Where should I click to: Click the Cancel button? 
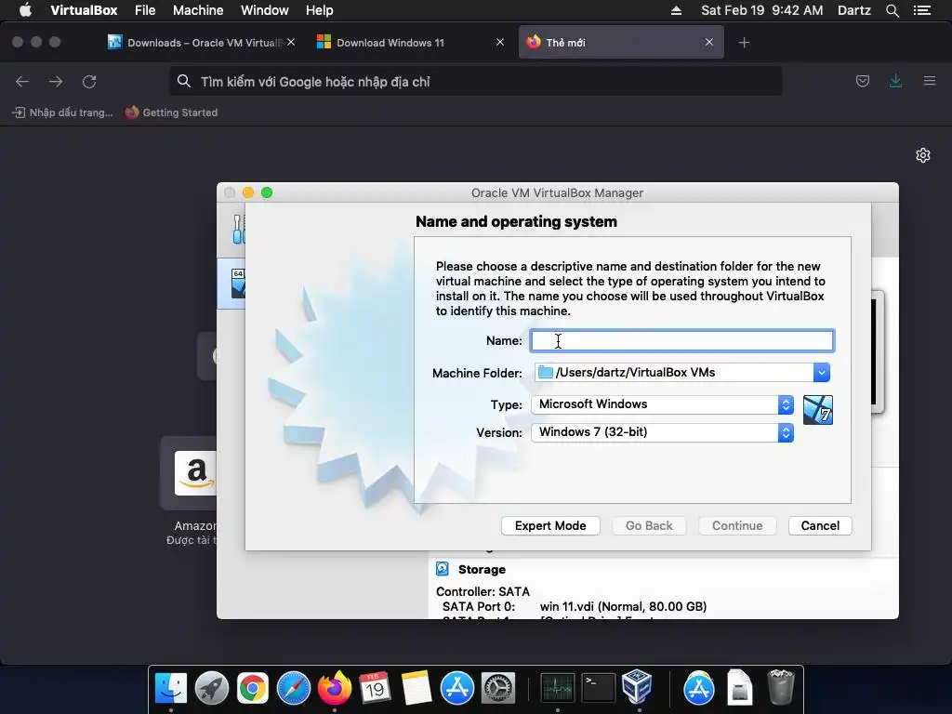coord(820,526)
